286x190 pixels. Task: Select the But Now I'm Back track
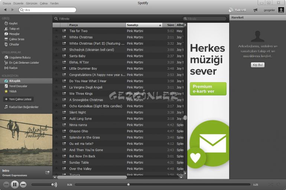pyautogui.click(x=118, y=156)
